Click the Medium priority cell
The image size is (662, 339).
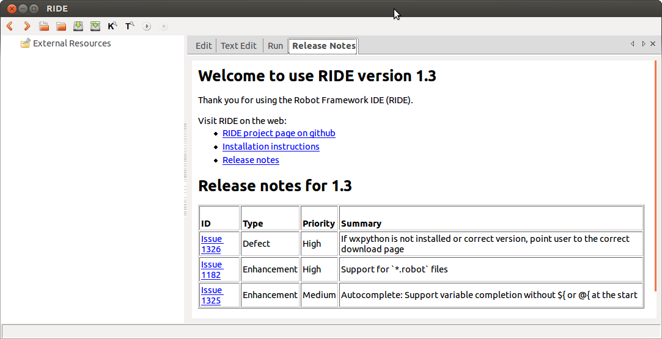coord(319,295)
